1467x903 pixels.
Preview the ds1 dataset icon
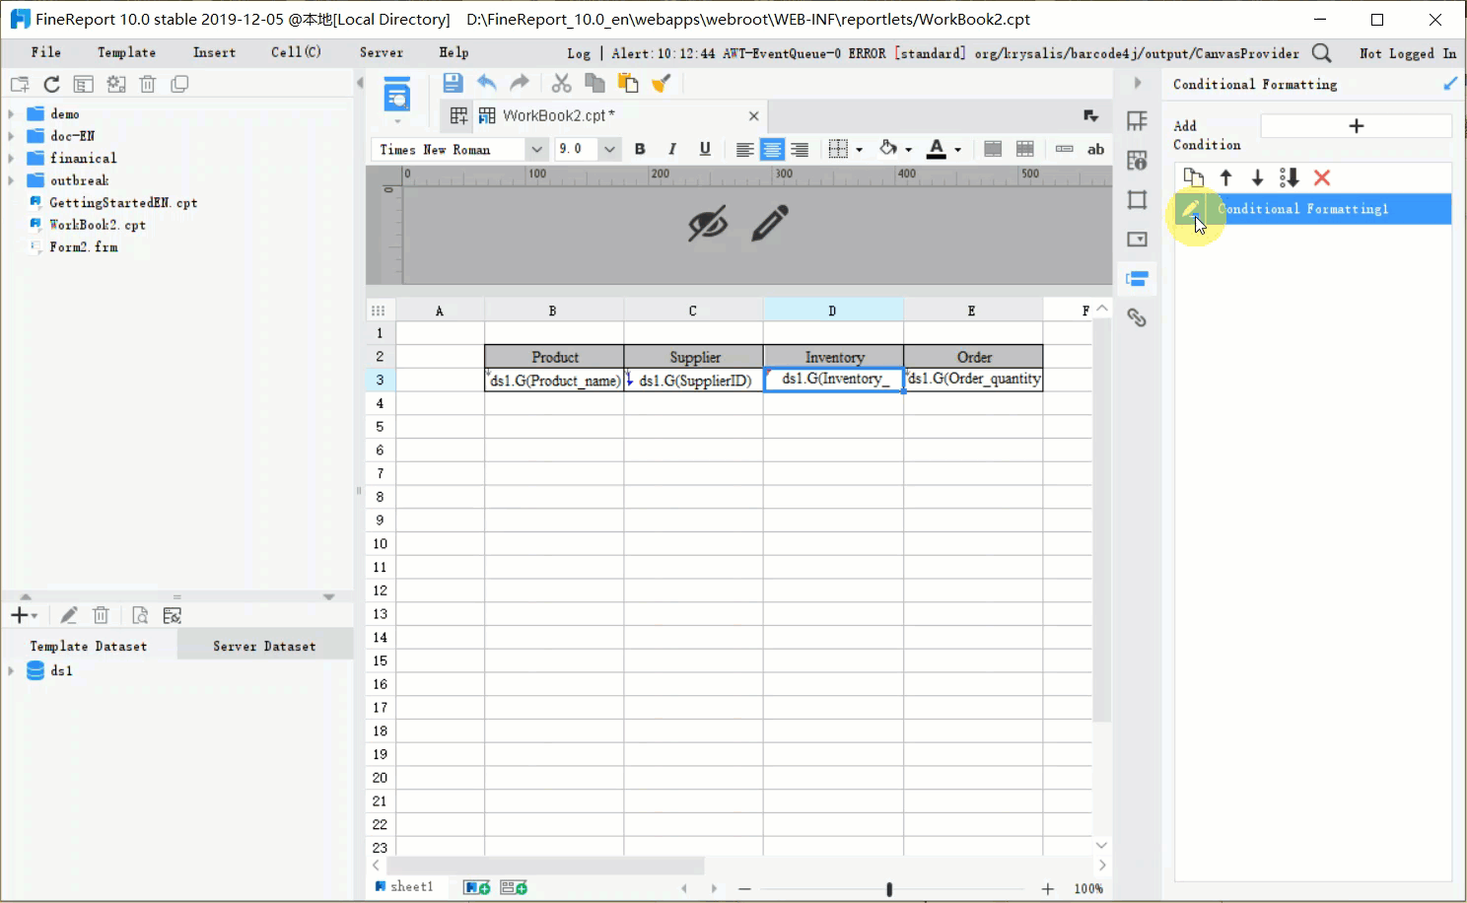[x=140, y=615]
